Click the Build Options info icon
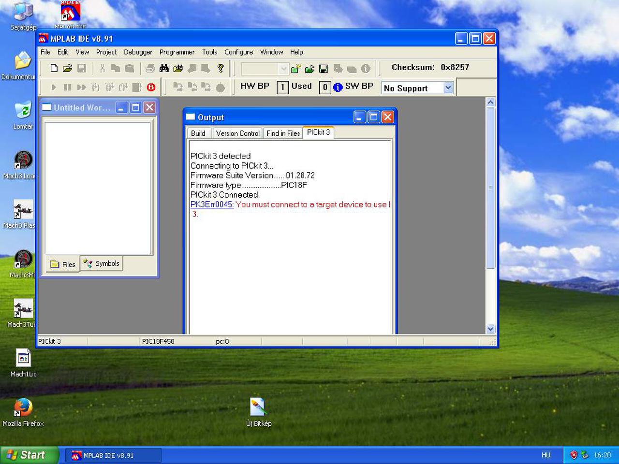The width and height of the screenshot is (619, 464). pyautogui.click(x=366, y=69)
